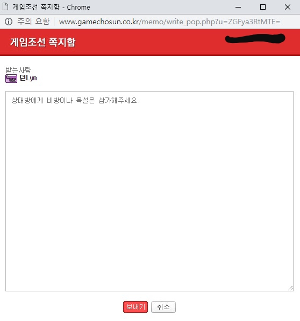Close the 게임조선 쪽지함 window
The width and height of the screenshot is (300, 321).
pyautogui.click(x=288, y=7)
